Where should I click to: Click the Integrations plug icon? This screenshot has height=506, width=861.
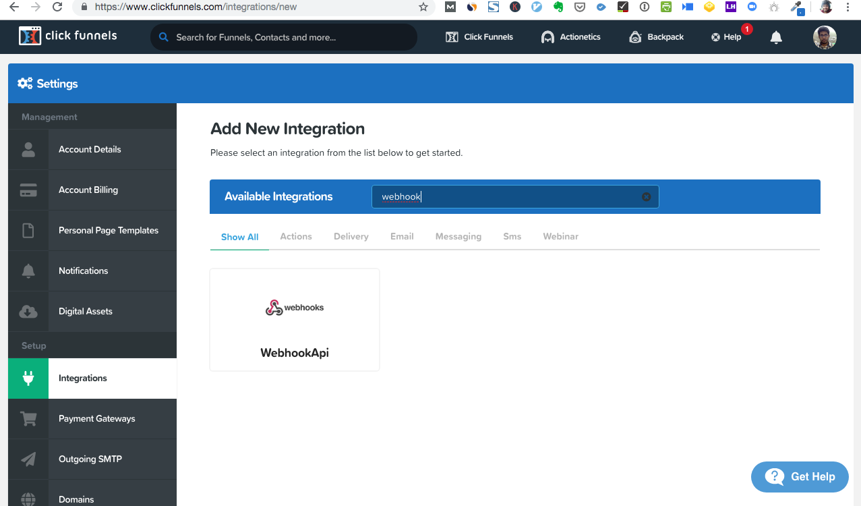click(x=28, y=378)
